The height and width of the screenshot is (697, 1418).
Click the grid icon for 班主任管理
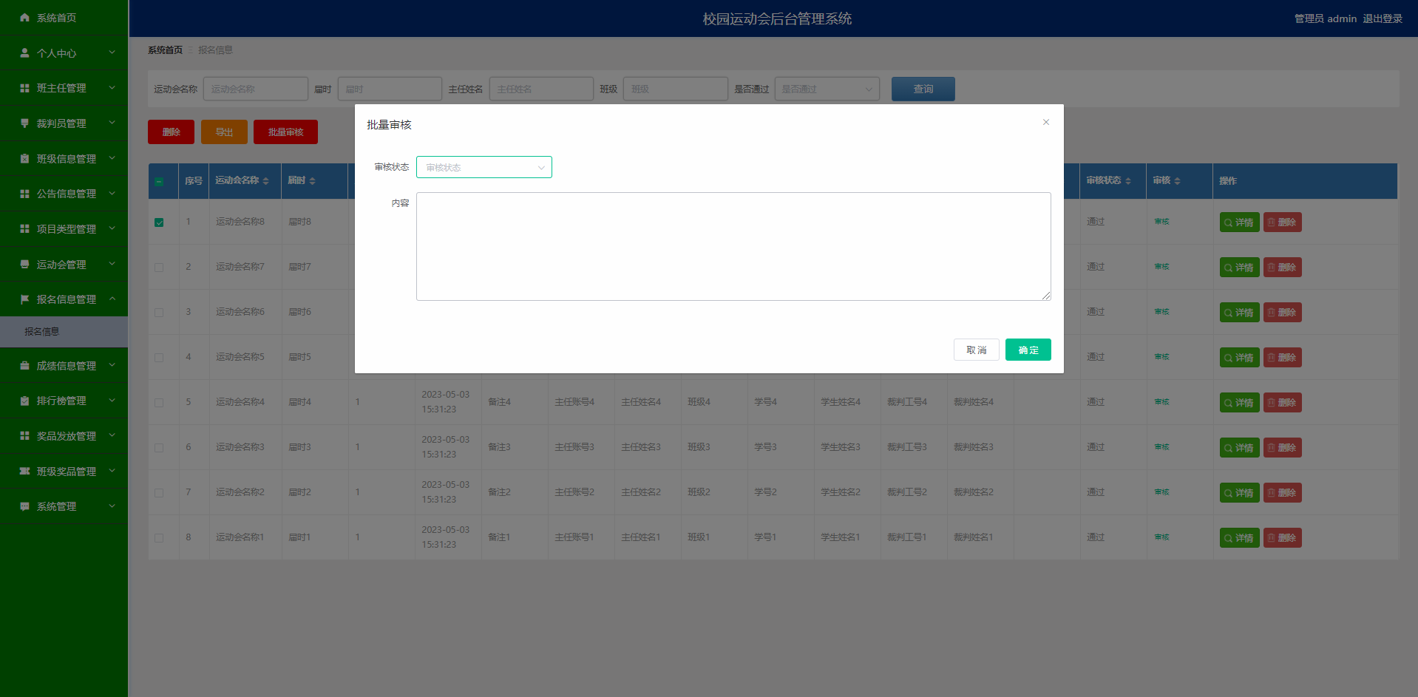[x=24, y=88]
